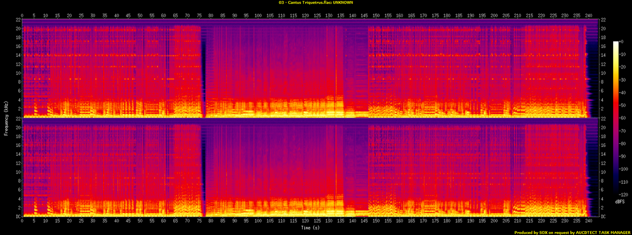Click the left-side 'DC' frequency label
Image resolution: width=632 pixels, height=235 pixels.
click(x=18, y=216)
